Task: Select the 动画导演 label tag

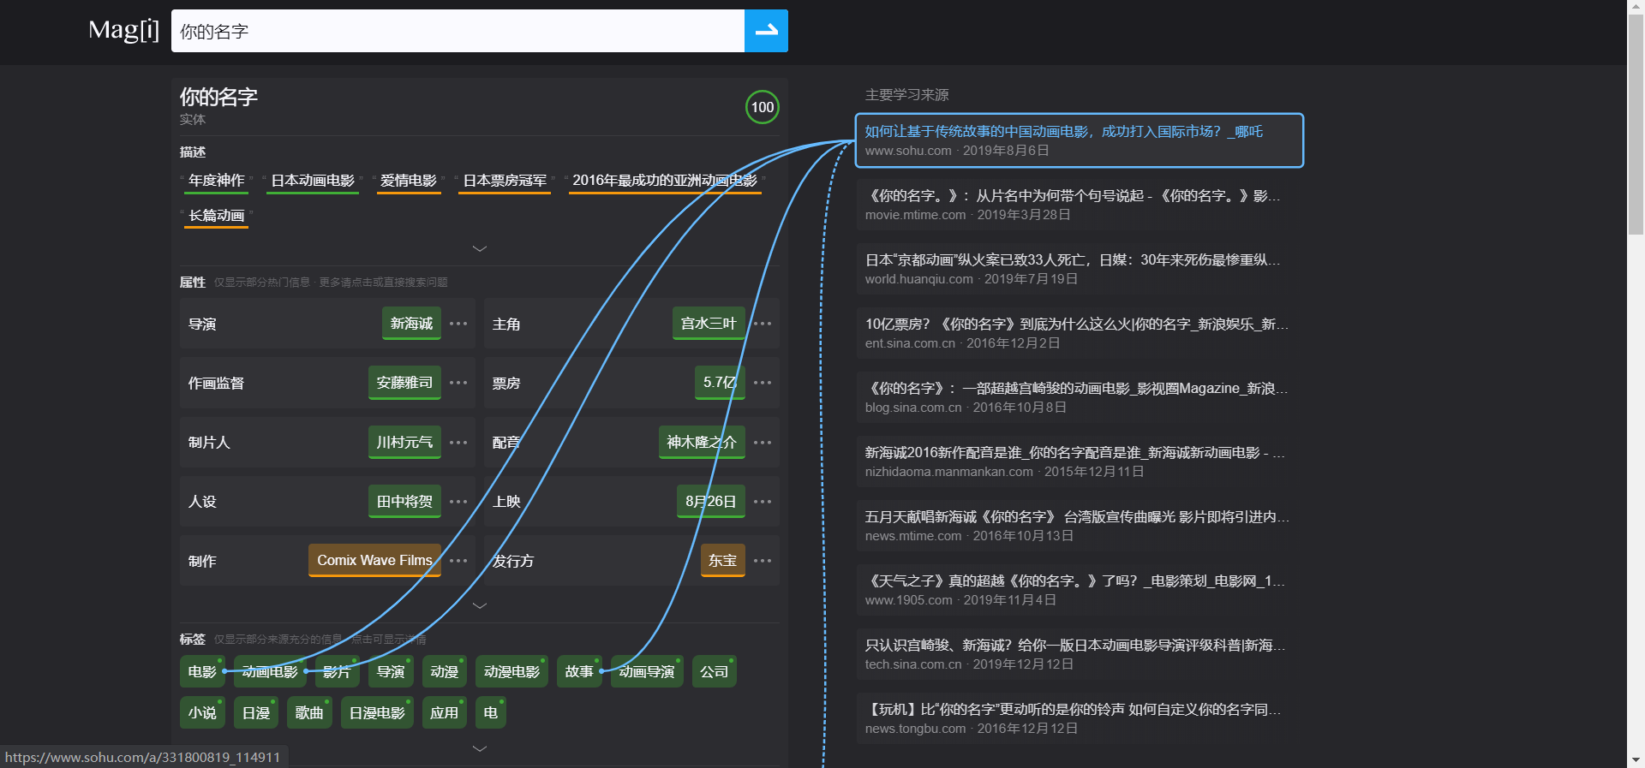Action: coord(647,672)
